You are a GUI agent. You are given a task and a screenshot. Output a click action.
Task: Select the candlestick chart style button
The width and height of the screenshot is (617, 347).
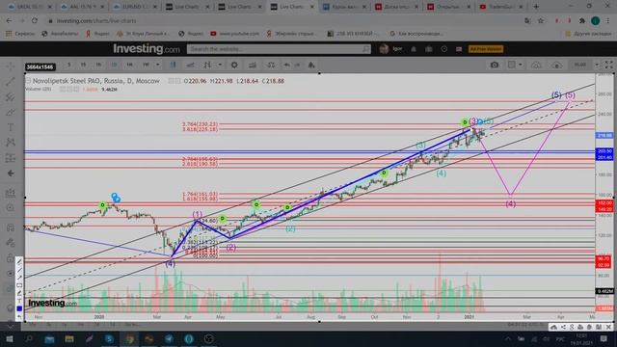tap(173, 65)
